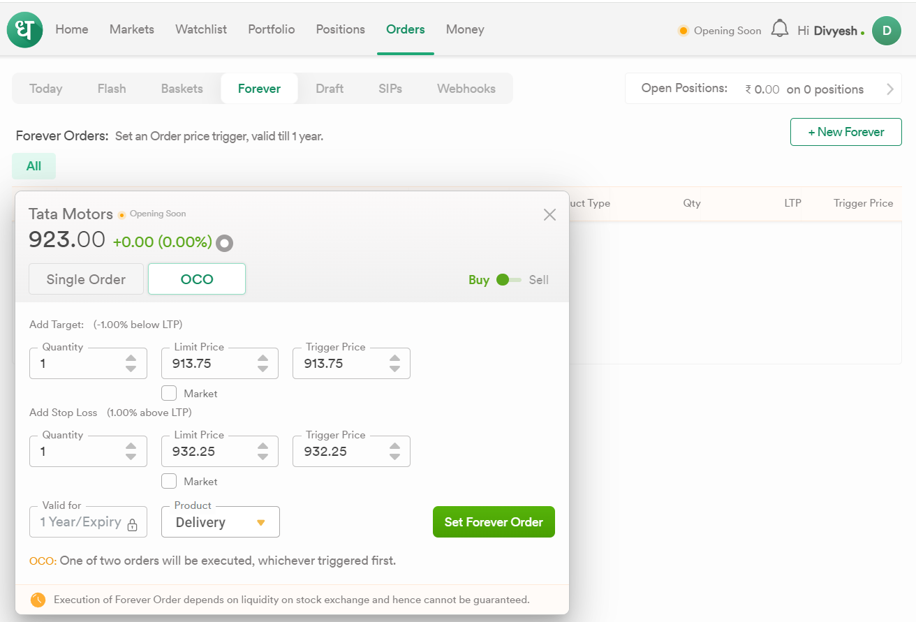Select the OCO order option
This screenshot has width=916, height=622.
click(x=197, y=279)
